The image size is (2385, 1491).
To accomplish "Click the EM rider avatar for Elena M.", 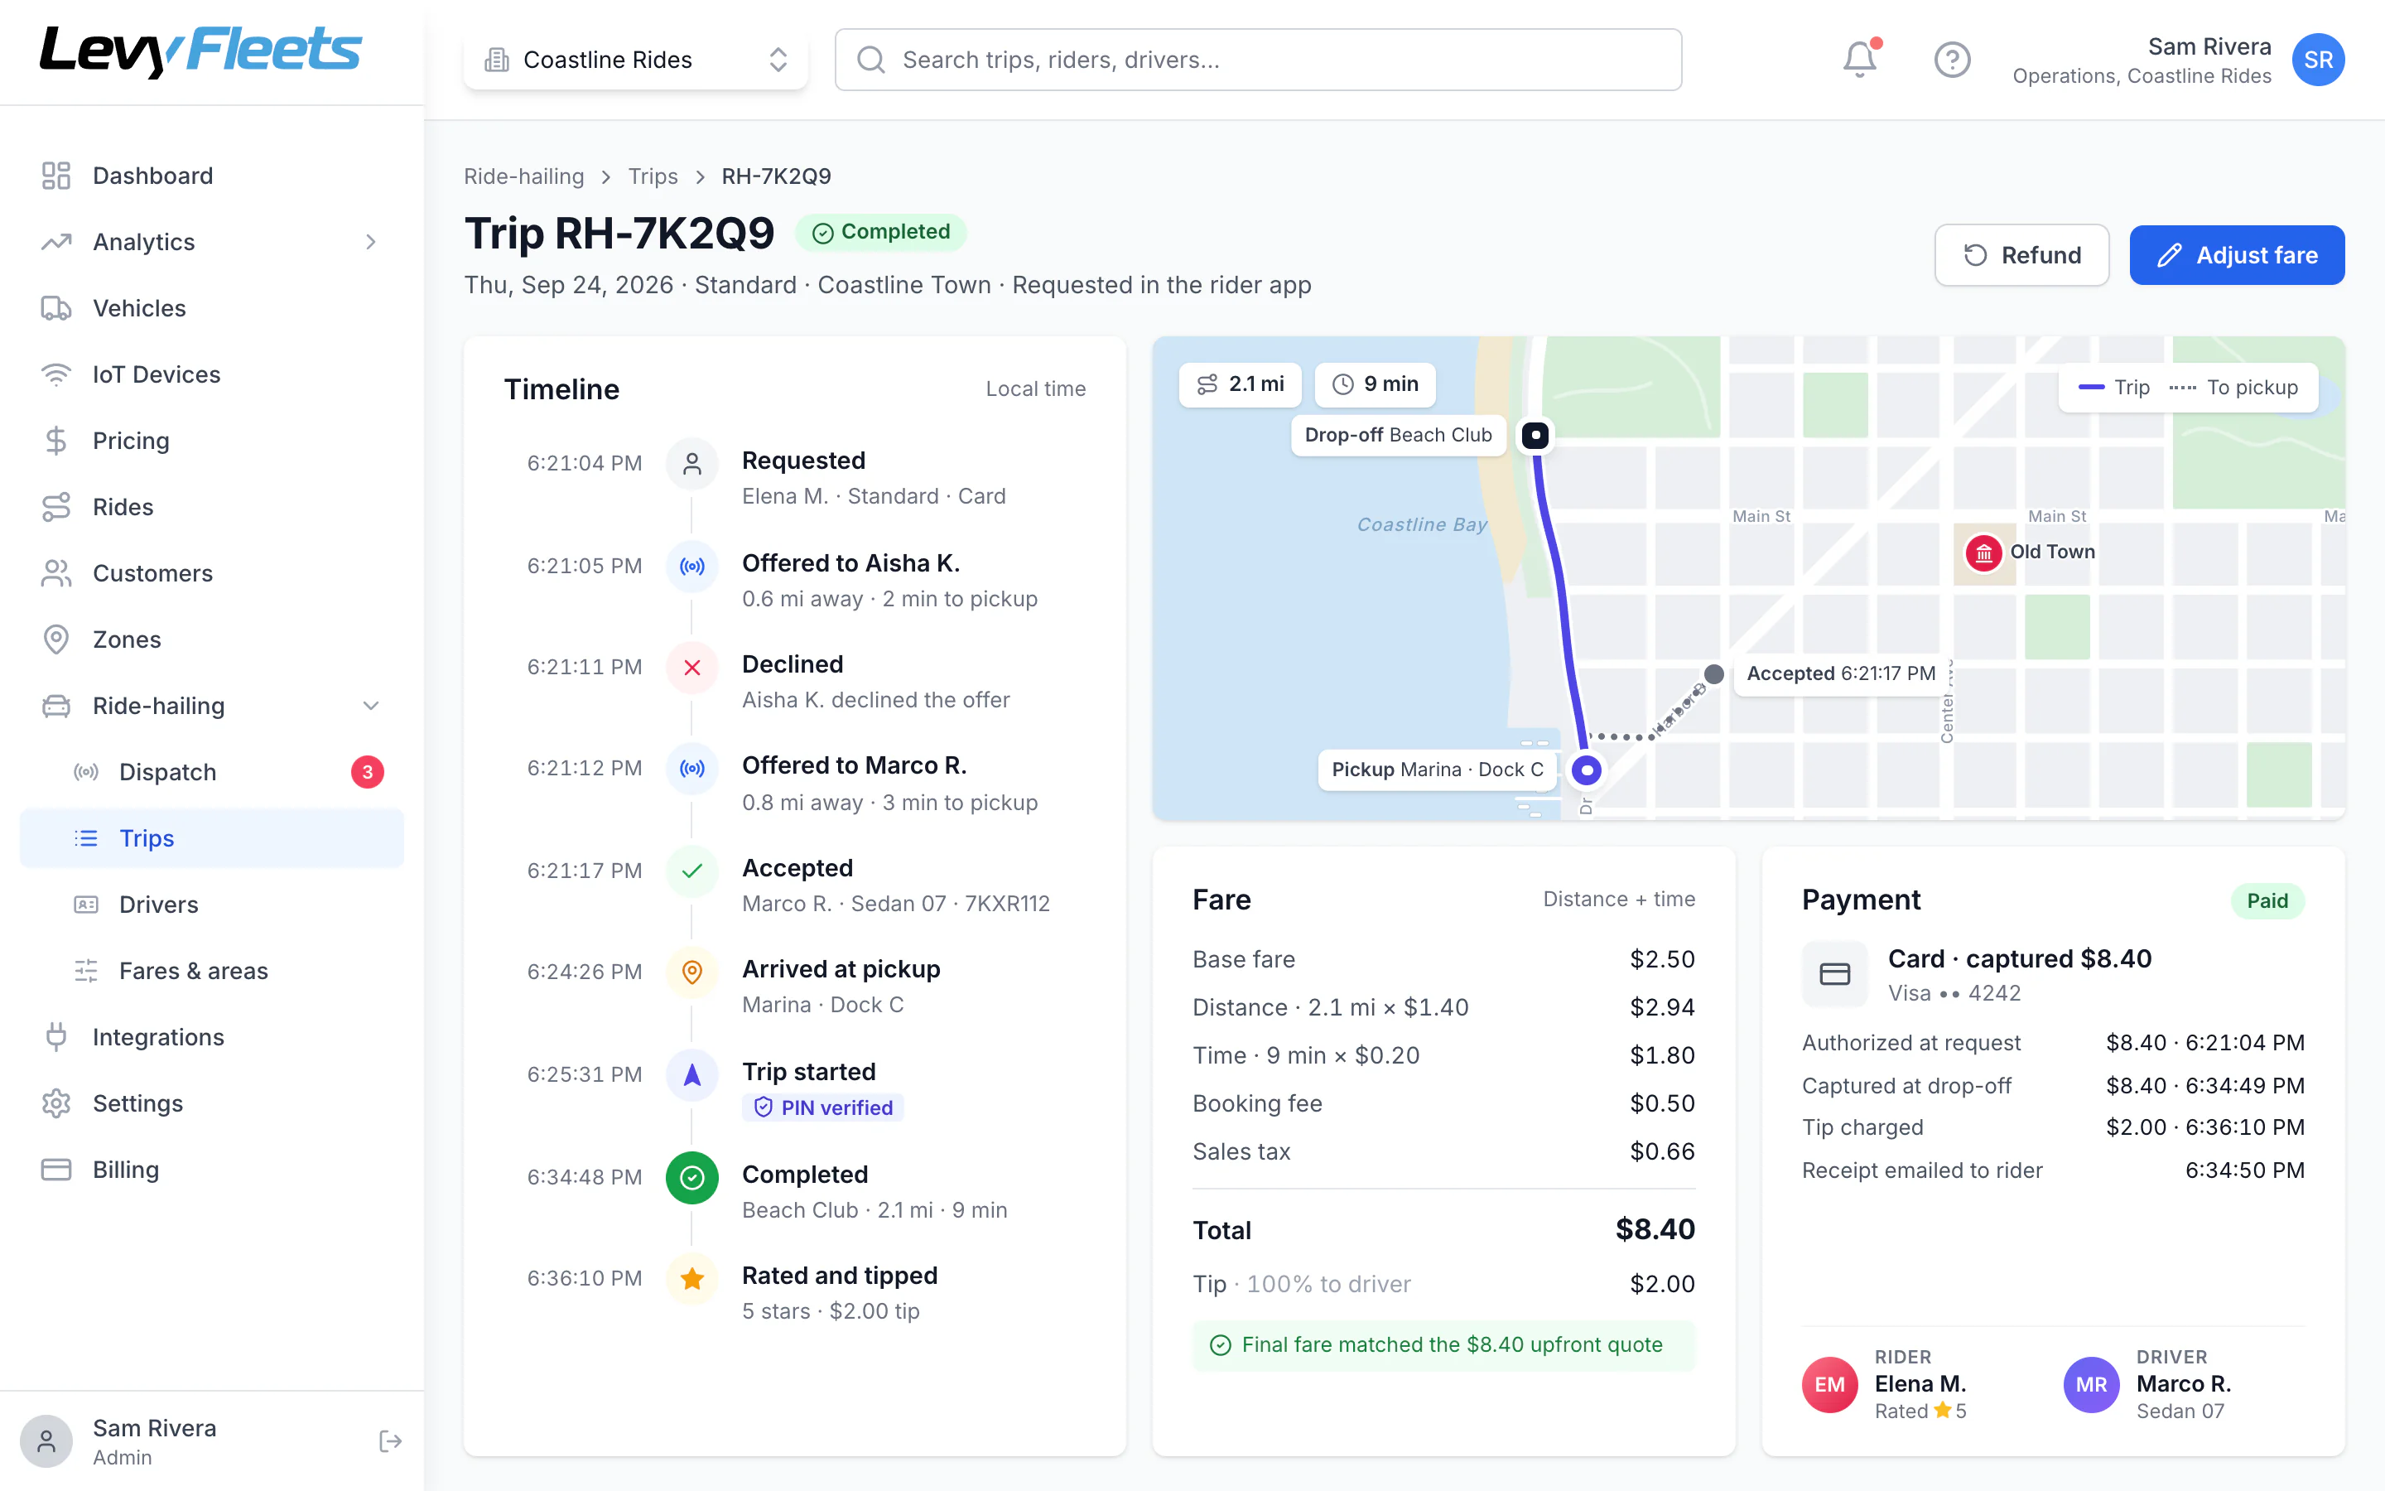I will point(1829,1384).
